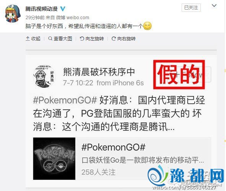Select 向左旋转 text option
The image size is (226, 191).
pos(94,39)
